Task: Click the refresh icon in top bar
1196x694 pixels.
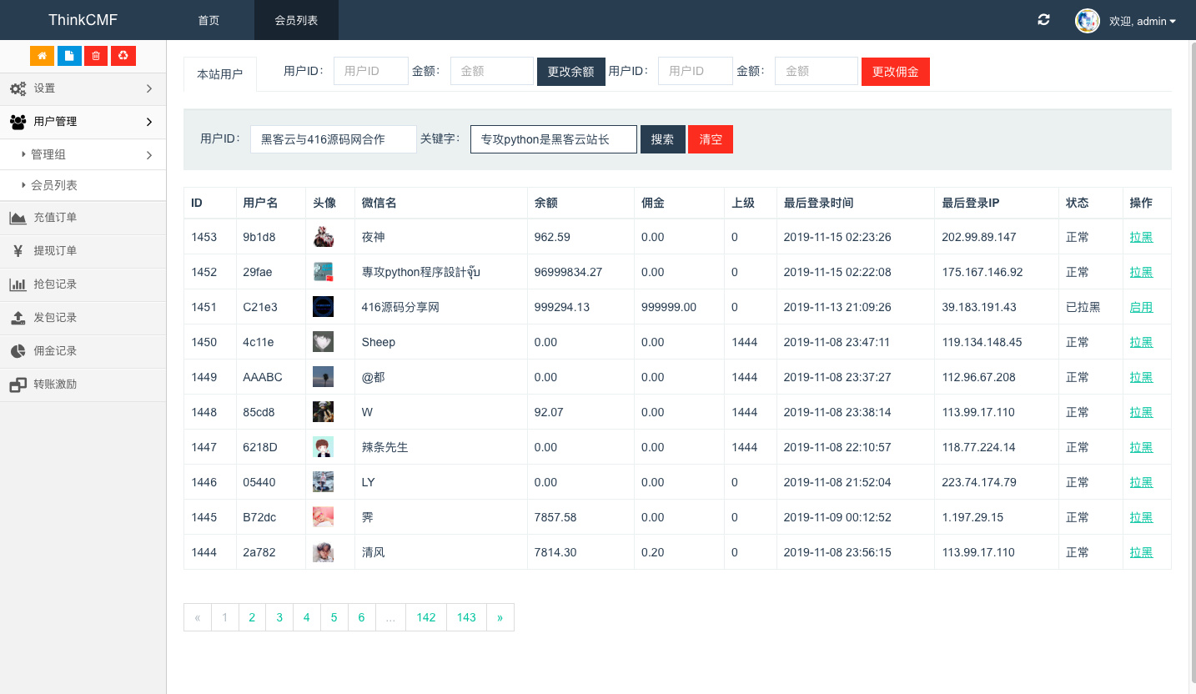Action: point(1043,20)
